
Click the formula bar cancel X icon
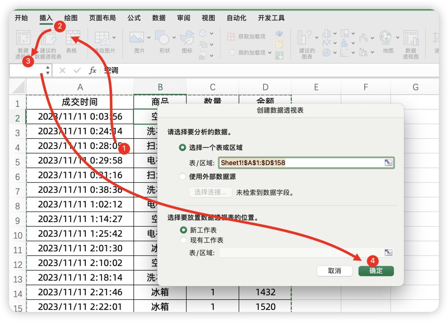pos(63,70)
